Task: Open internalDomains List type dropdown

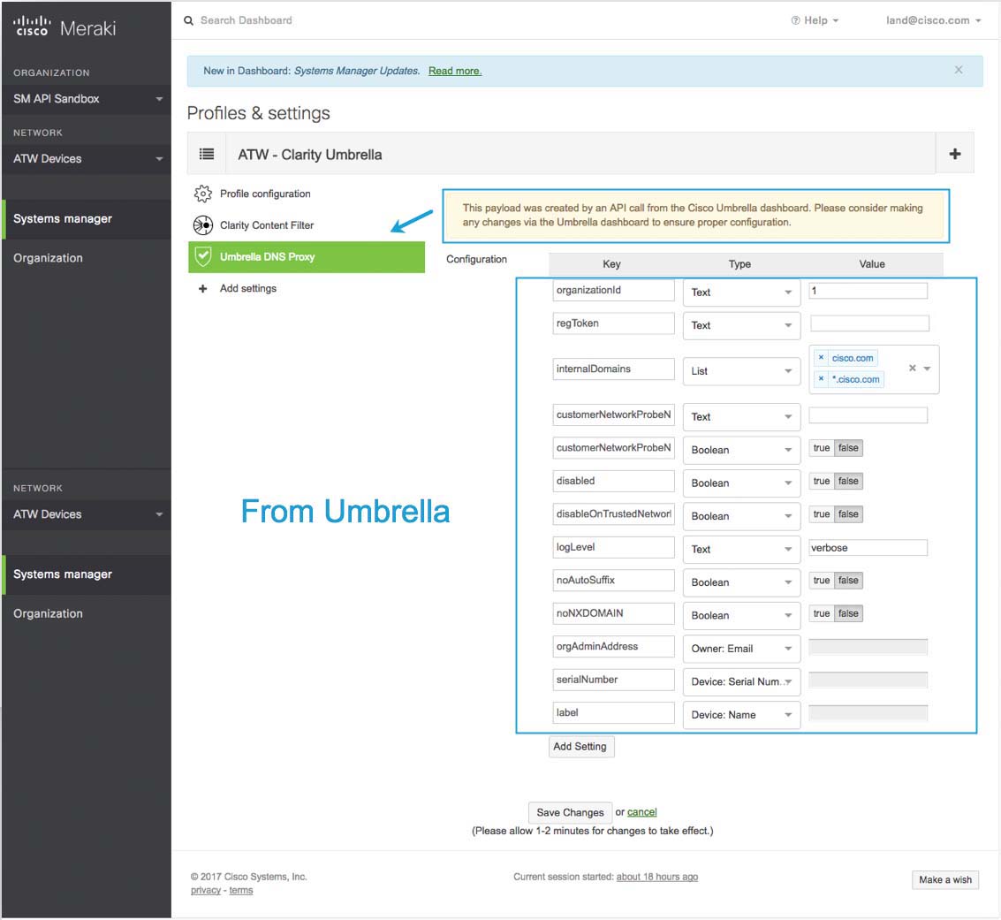Action: pyautogui.click(x=741, y=371)
